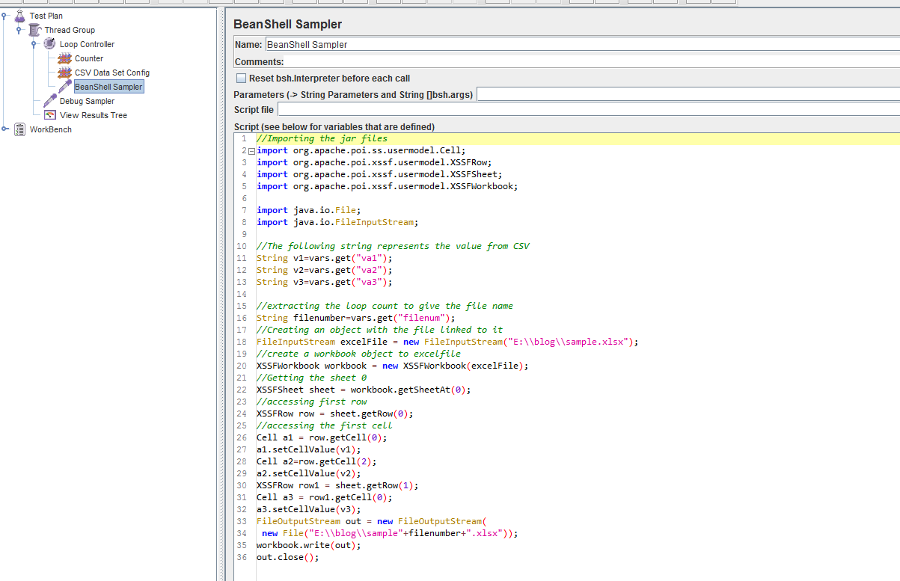Click the View Results Tree icon
The width and height of the screenshot is (900, 581).
pyautogui.click(x=49, y=114)
